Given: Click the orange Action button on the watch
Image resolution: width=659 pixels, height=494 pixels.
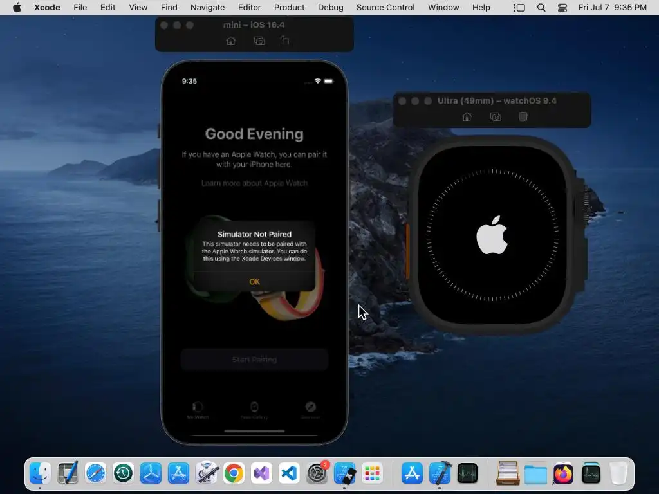Looking at the screenshot, I should (407, 251).
